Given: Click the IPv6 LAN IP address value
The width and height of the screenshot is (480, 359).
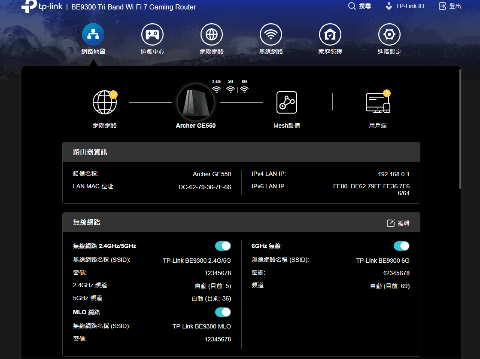Looking at the screenshot, I should (x=371, y=190).
